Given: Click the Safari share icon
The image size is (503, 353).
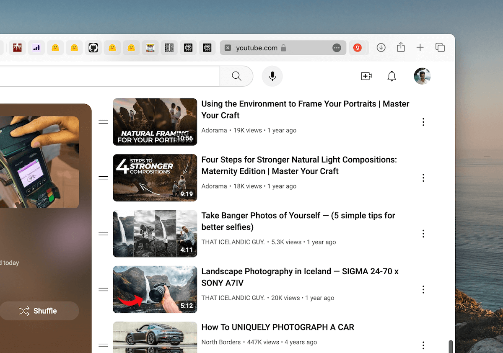Looking at the screenshot, I should 401,48.
